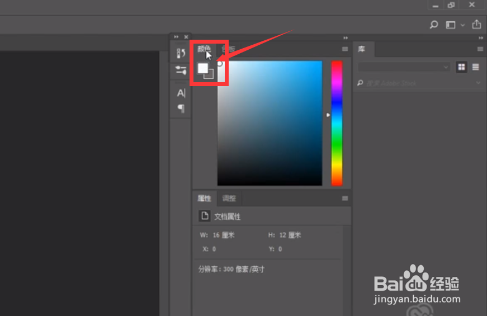Viewport: 487px width, 316px height.
Task: Minimize the Photoshop window
Action: [436, 6]
